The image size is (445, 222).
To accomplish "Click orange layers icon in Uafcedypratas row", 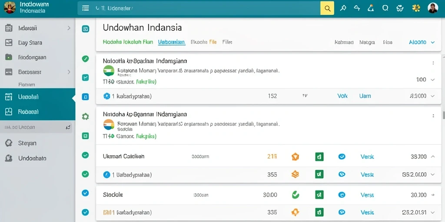I will [x=295, y=174].
